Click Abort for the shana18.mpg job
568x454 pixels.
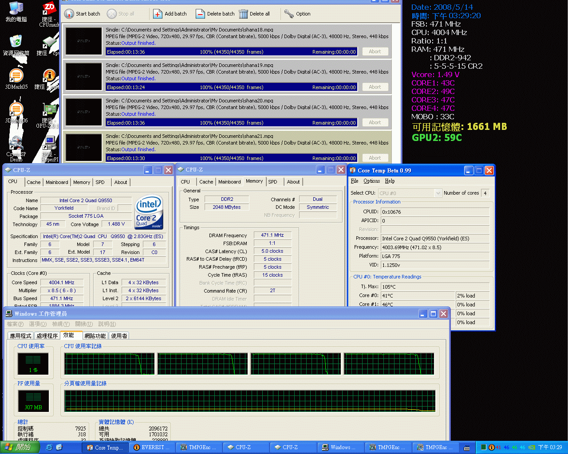click(375, 51)
